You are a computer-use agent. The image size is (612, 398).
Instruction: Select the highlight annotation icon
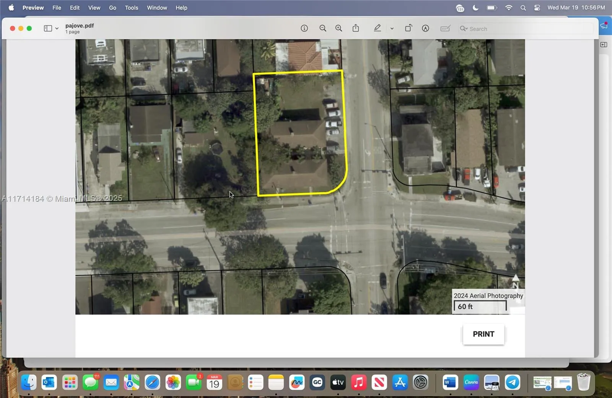pyautogui.click(x=425, y=28)
